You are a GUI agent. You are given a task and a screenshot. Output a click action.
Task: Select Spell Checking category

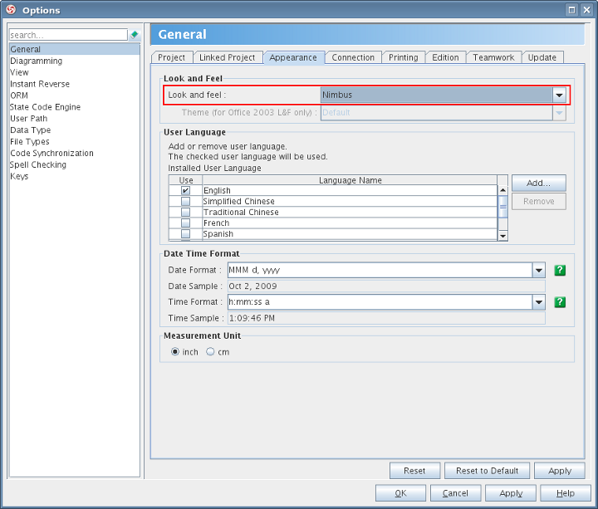pos(75,164)
